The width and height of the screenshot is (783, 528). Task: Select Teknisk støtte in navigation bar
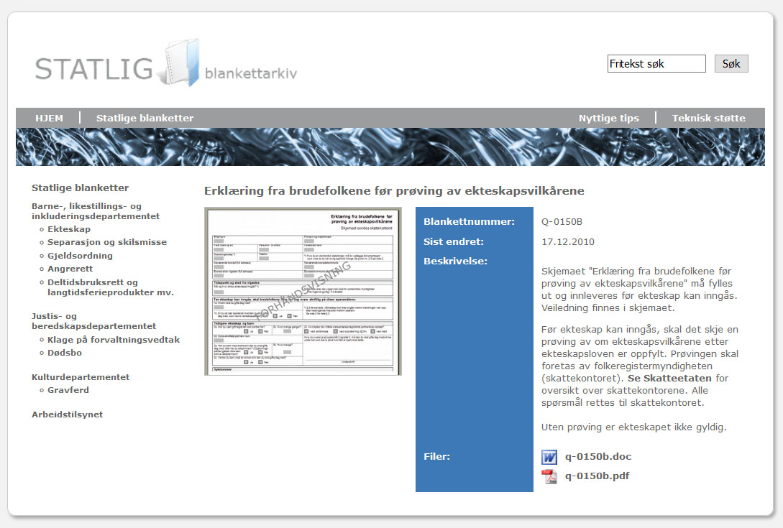tap(708, 119)
